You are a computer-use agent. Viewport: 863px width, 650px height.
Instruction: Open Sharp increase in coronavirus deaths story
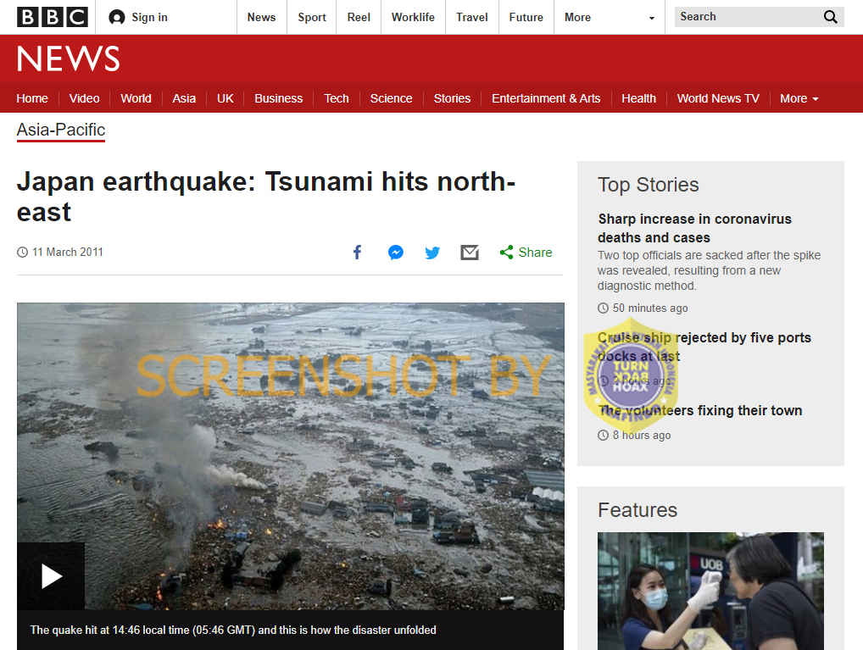point(694,228)
